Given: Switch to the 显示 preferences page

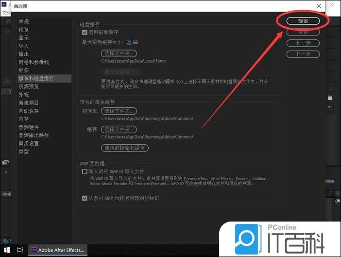Looking at the screenshot, I should click(23, 37).
